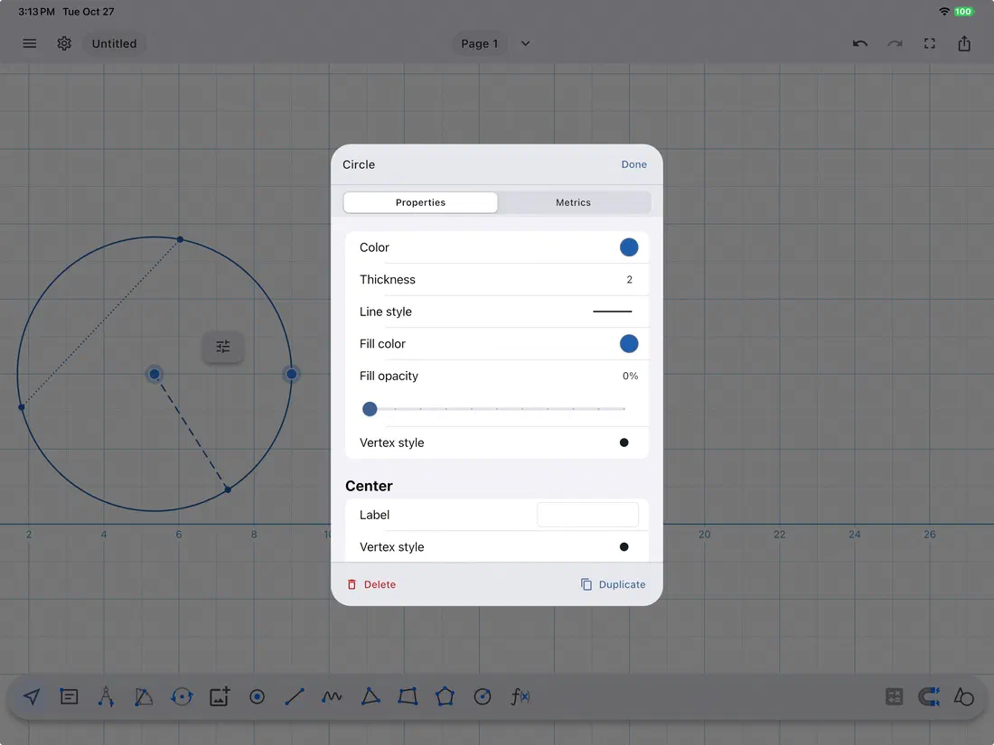Screen dimensions: 994x745
Task: Select the function f(x) tool
Action: (520, 697)
